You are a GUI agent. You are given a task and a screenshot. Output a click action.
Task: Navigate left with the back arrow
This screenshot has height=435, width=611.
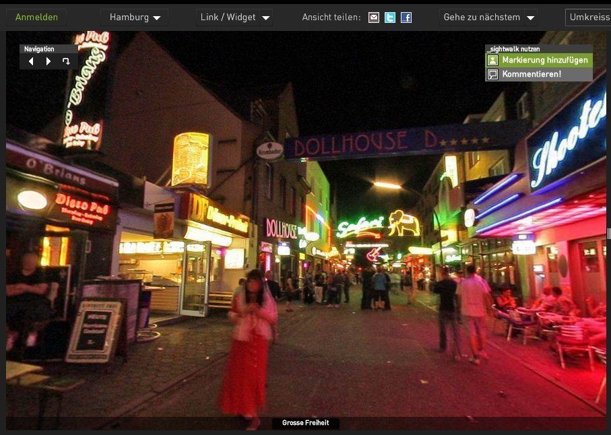click(31, 61)
